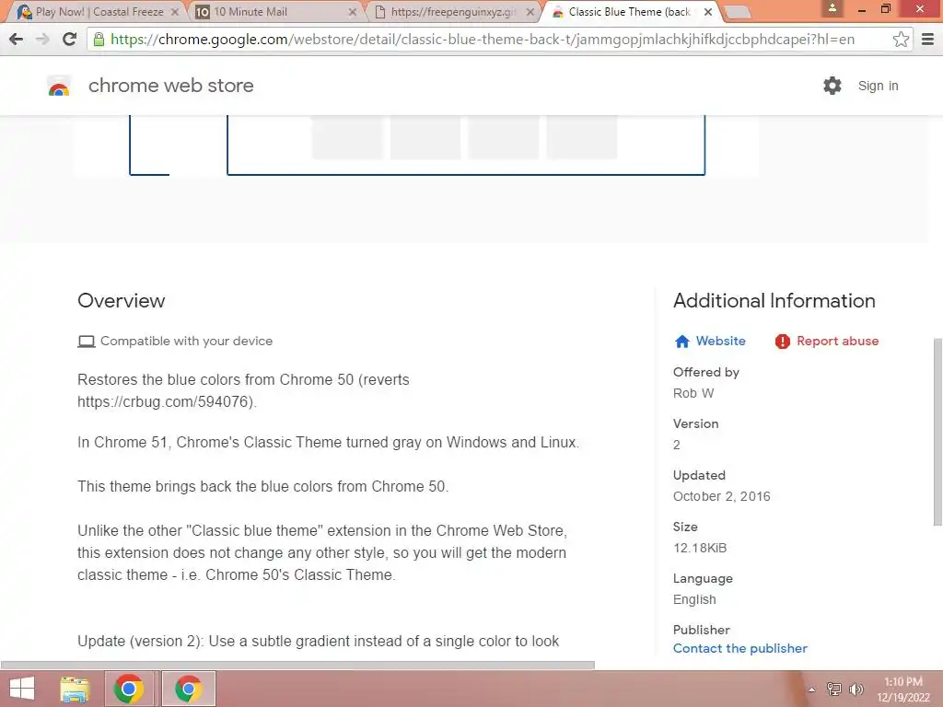Select the Classic Blue Theme tab
Image resolution: width=943 pixels, height=707 pixels.
click(x=628, y=12)
